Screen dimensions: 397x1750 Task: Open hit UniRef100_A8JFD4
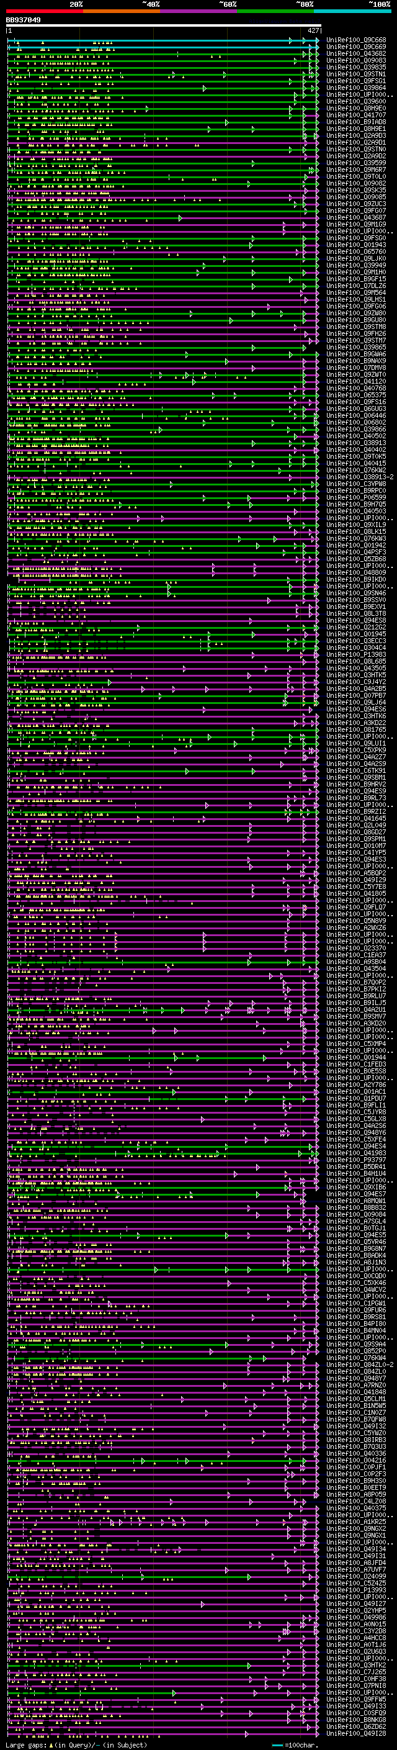coord(355,1563)
